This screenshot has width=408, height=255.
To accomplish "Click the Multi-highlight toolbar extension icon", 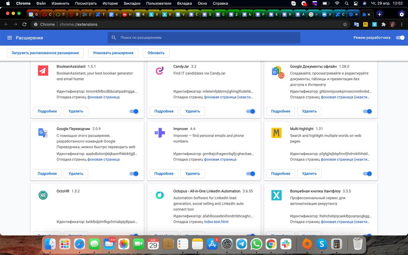I will (x=366, y=24).
